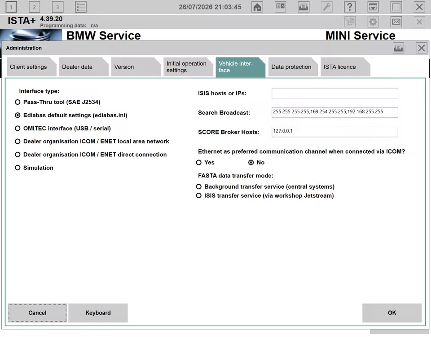Go to the Version tab
The image size is (431, 337).
coord(136,67)
